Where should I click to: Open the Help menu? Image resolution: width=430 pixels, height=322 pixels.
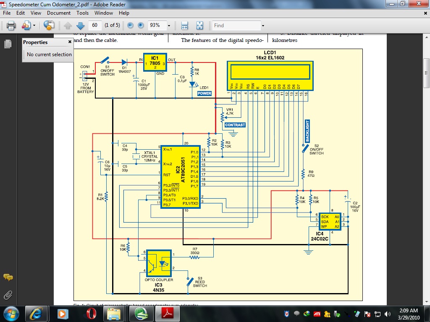pos(124,13)
